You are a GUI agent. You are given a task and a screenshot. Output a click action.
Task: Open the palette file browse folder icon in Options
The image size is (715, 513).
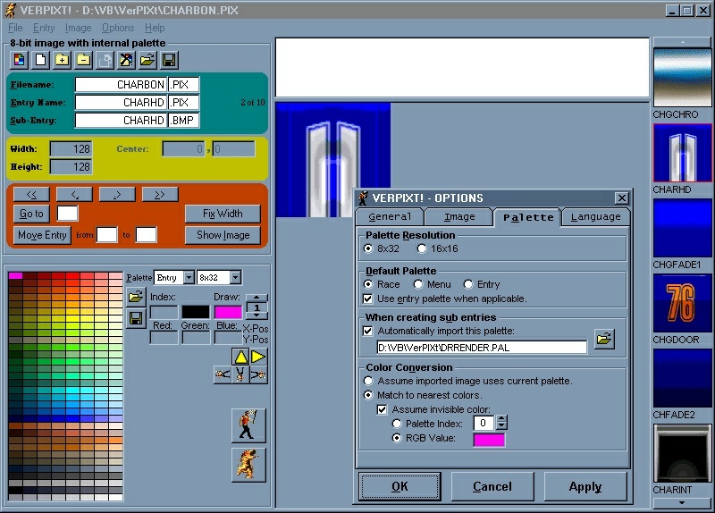tap(604, 340)
